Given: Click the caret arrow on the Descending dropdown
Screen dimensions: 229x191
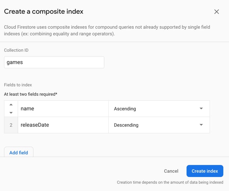Looking at the screenshot, I should (x=201, y=125).
